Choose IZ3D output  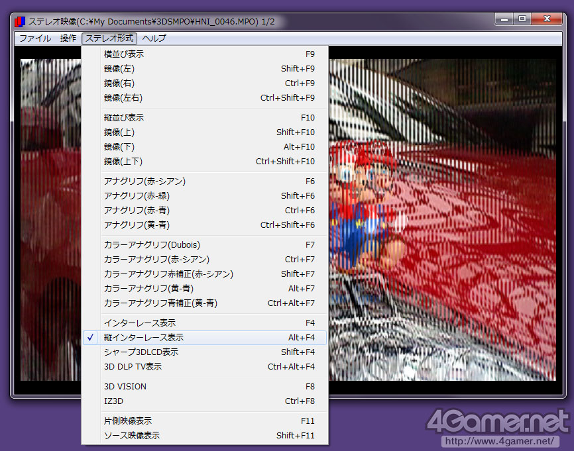205,401
